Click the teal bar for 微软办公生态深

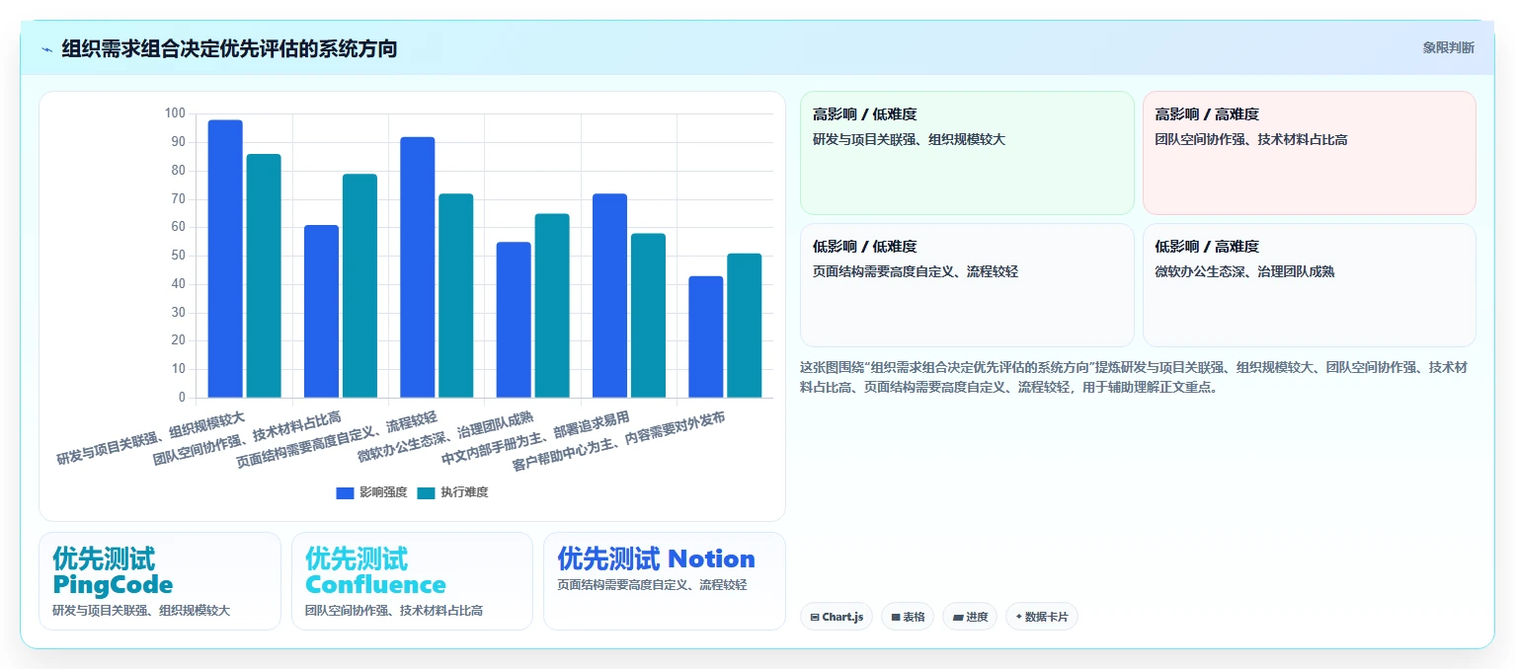coord(552,306)
